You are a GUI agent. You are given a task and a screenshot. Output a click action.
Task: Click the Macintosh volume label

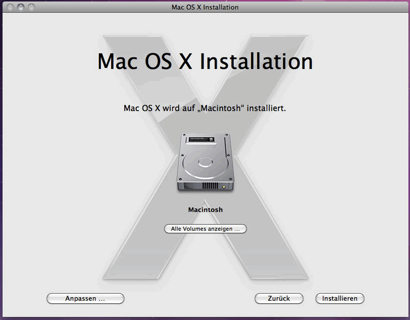pyautogui.click(x=206, y=210)
